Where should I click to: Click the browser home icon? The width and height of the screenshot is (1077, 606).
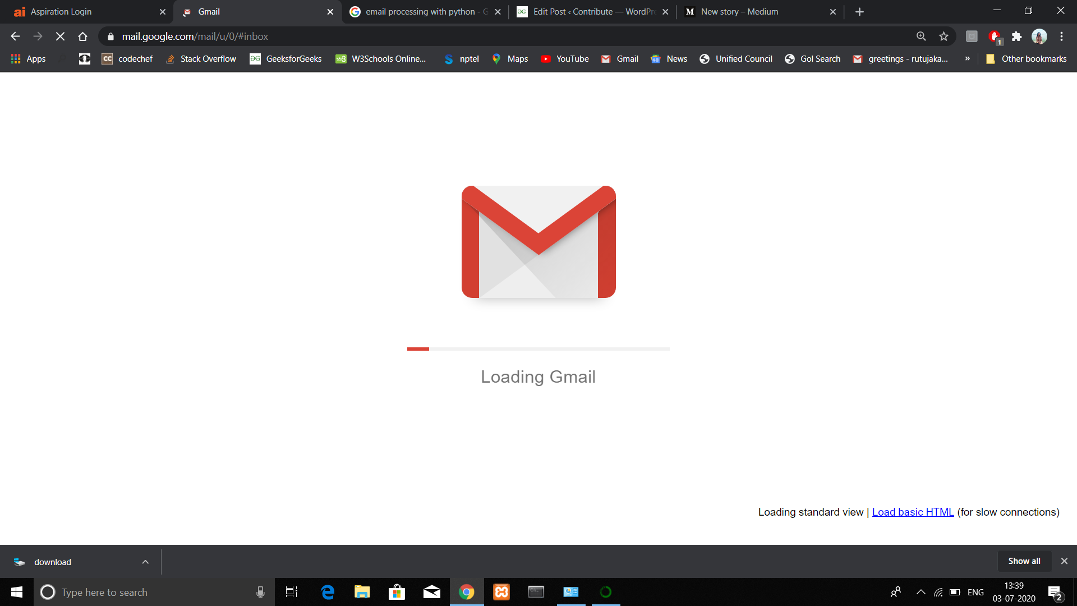pyautogui.click(x=82, y=36)
